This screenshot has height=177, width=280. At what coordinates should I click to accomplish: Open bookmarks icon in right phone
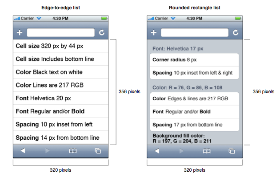[207, 151]
